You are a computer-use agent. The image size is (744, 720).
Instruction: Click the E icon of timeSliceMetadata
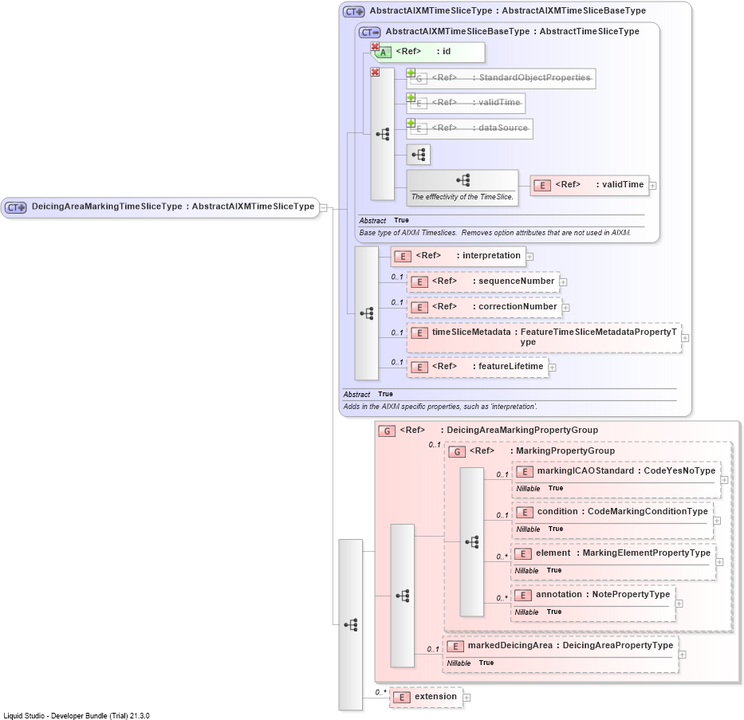[419, 333]
